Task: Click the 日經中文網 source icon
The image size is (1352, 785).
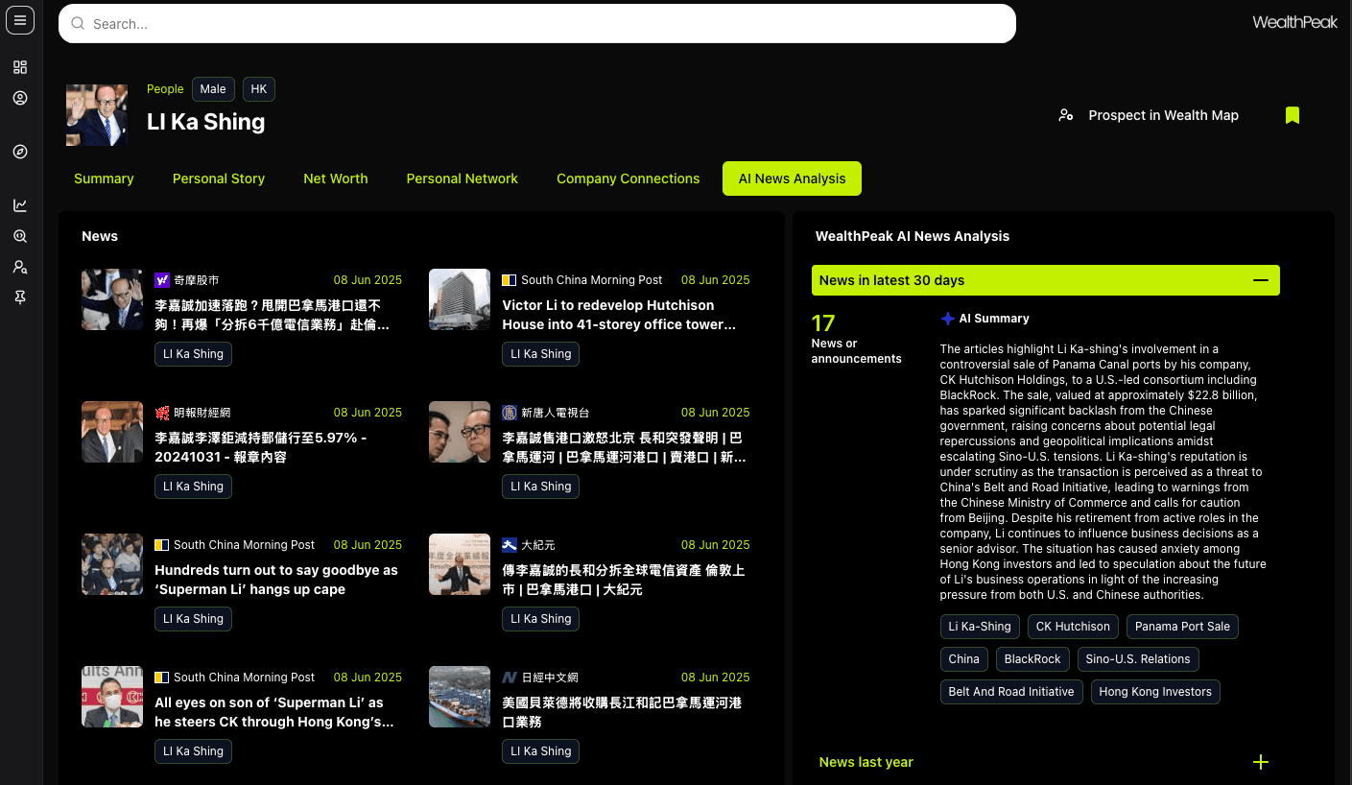Action: [x=510, y=678]
